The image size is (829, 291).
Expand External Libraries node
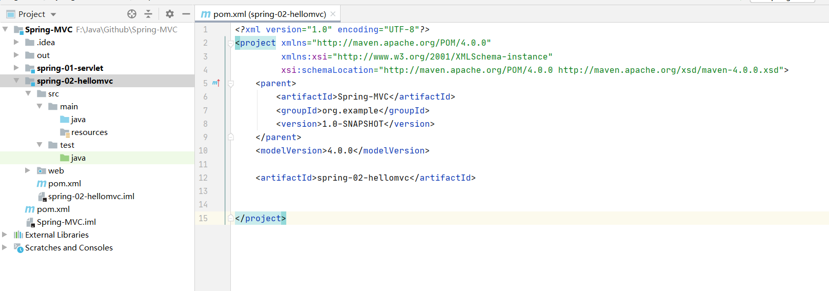(x=5, y=235)
